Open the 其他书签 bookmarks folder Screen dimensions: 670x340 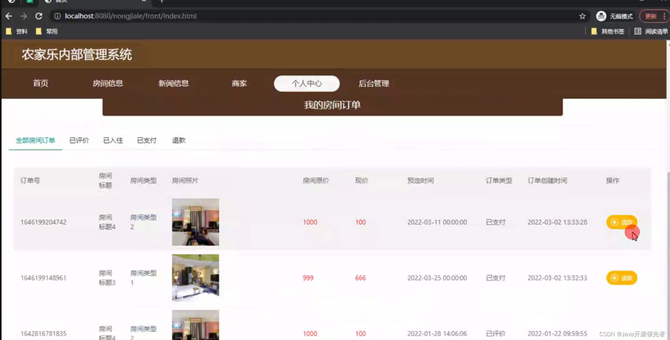click(x=608, y=31)
